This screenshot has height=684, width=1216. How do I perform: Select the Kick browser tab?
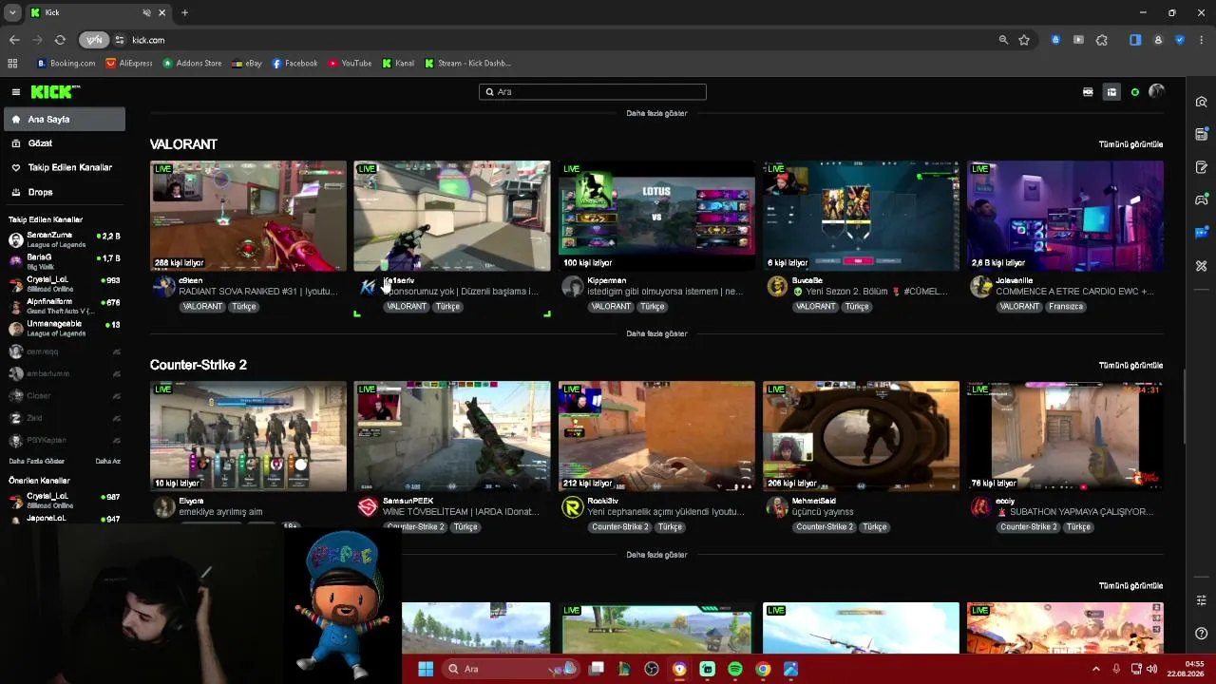click(98, 12)
